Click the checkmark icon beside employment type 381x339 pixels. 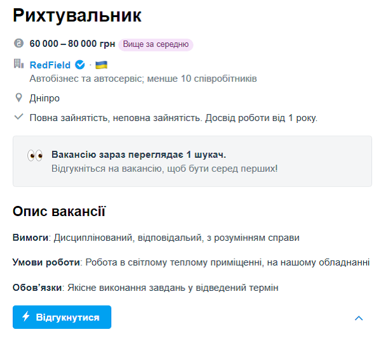click(x=18, y=117)
